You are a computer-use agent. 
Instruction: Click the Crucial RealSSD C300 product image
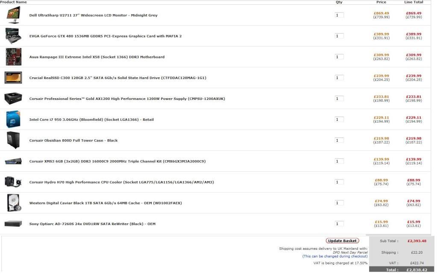pos(13,78)
